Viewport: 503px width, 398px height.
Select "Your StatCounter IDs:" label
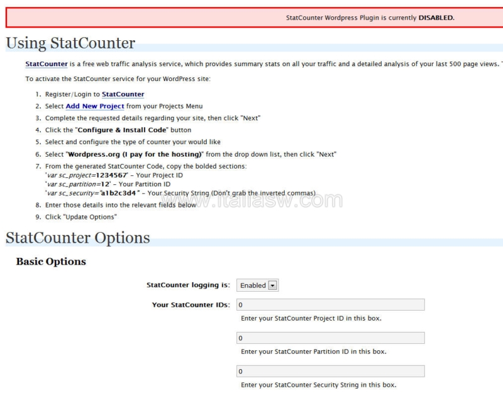pos(191,305)
